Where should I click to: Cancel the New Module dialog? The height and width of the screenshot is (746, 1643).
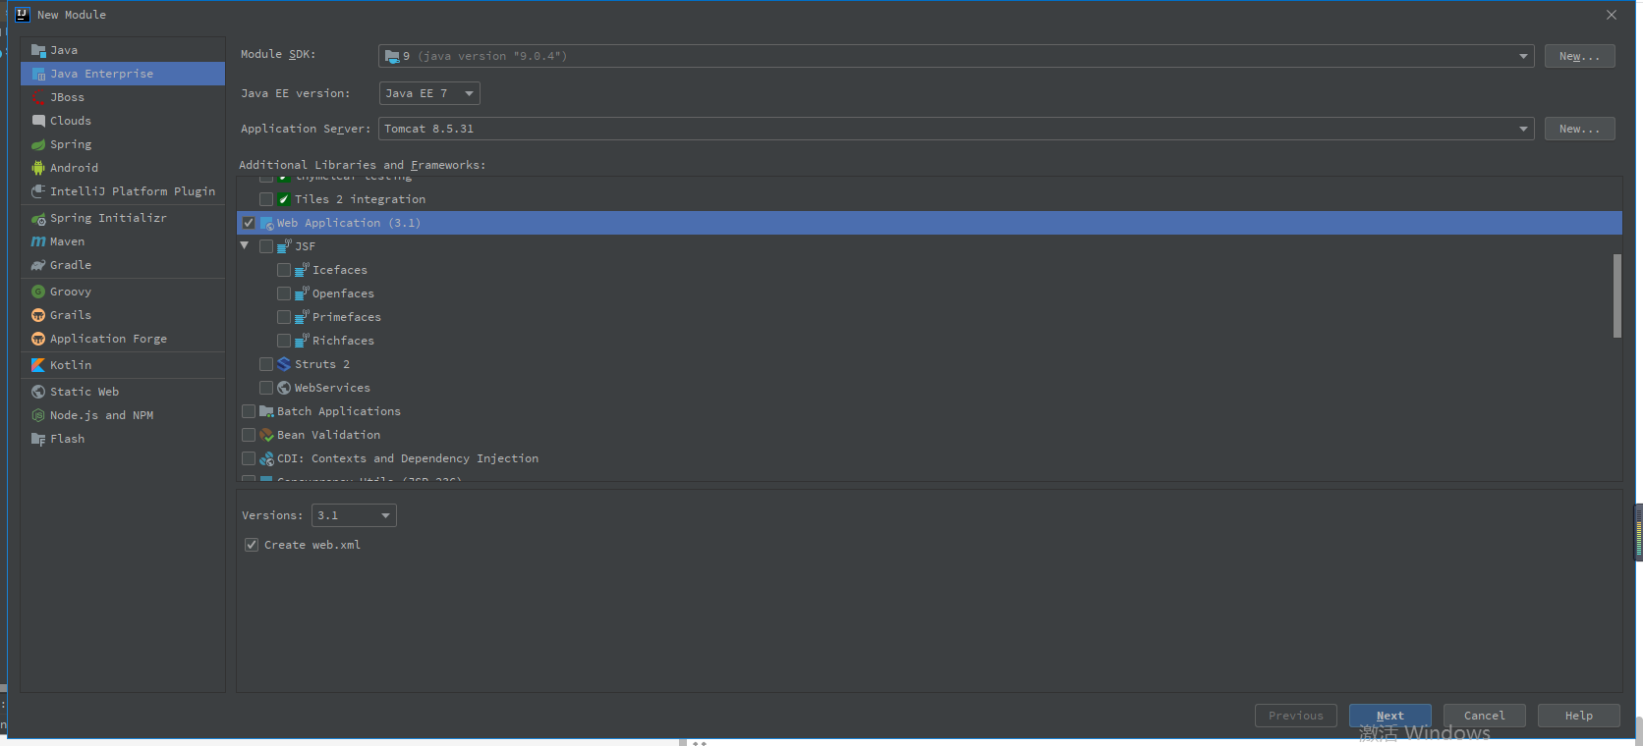(1484, 716)
